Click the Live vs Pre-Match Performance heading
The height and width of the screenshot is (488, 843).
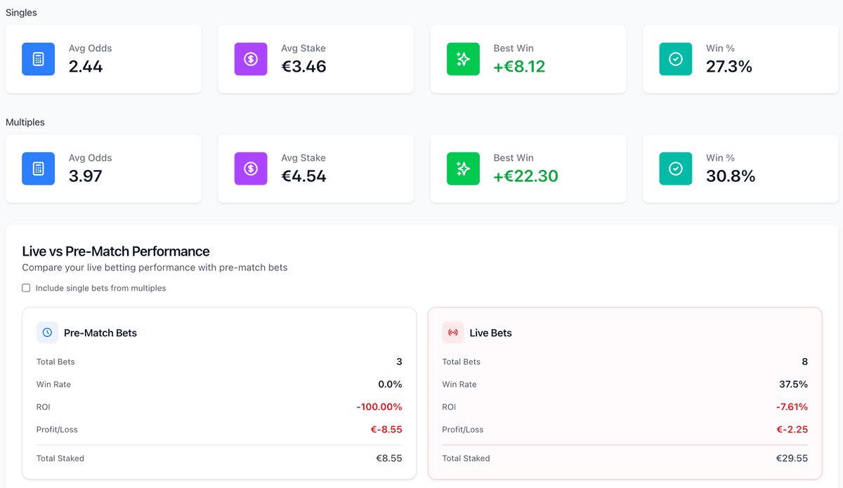116,251
